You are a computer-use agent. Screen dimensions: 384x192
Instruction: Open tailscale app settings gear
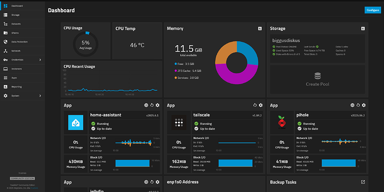click(x=261, y=105)
